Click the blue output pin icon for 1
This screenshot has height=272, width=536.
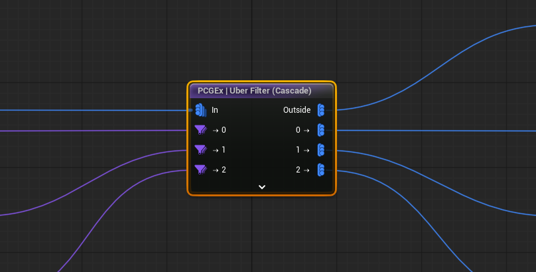(x=321, y=150)
